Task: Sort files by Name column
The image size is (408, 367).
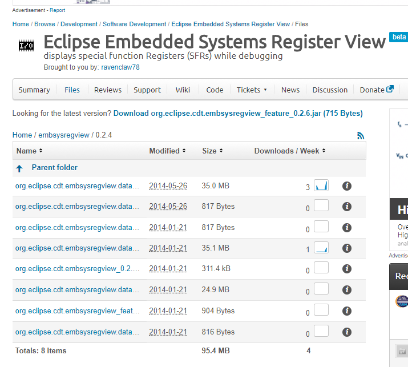Action: 30,151
